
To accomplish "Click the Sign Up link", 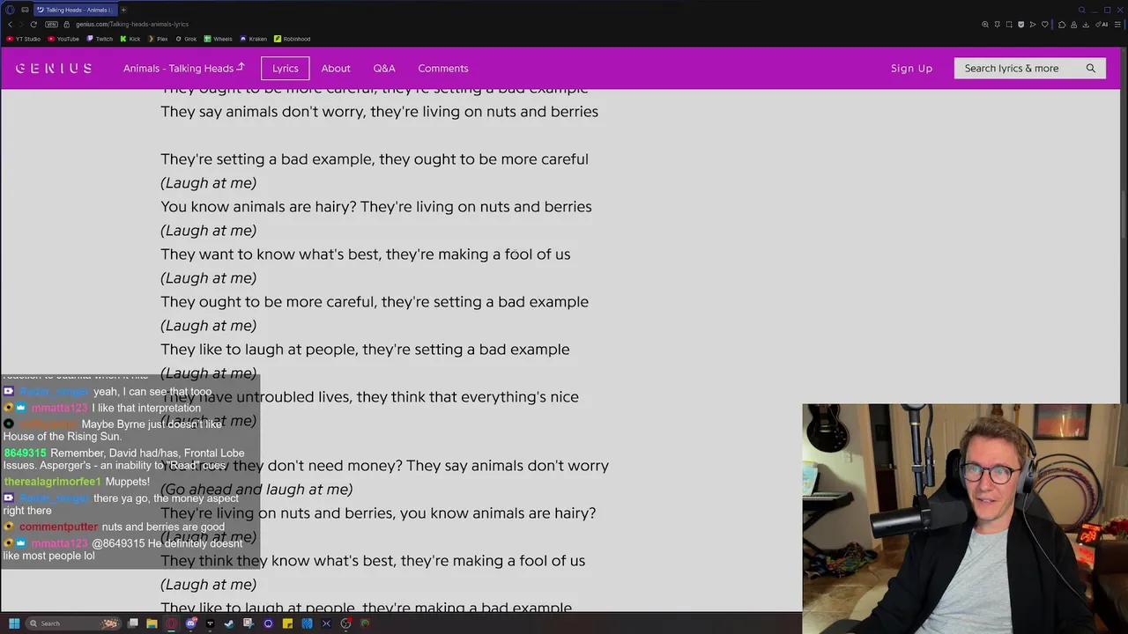I will pyautogui.click(x=911, y=68).
